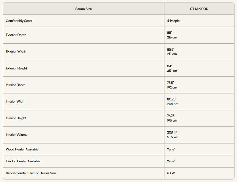Click the Sauna Size column header
The width and height of the screenshot is (237, 182).
(x=83, y=9)
